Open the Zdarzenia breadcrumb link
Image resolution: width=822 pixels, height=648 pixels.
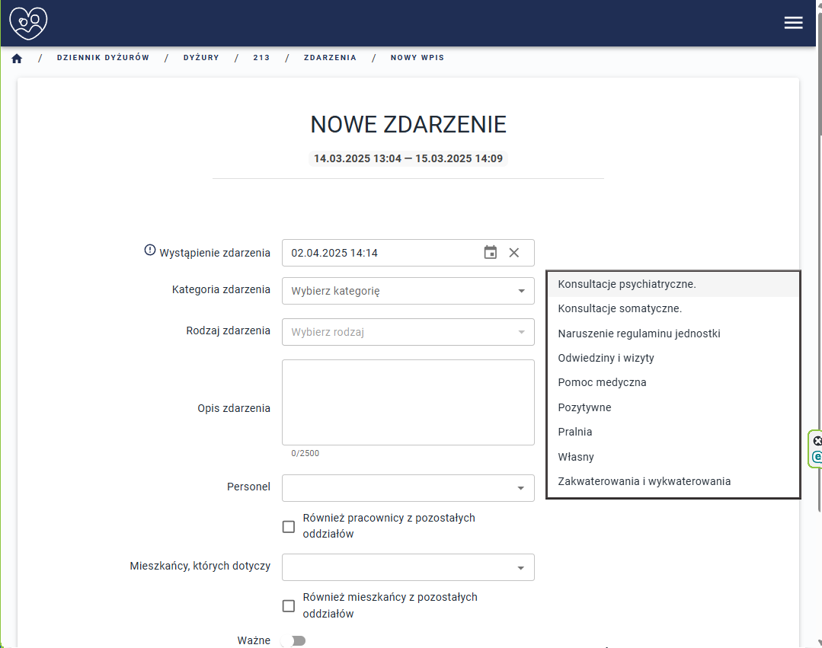pyautogui.click(x=330, y=58)
